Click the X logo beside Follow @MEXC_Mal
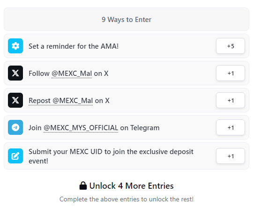253x214 pixels. coord(15,73)
